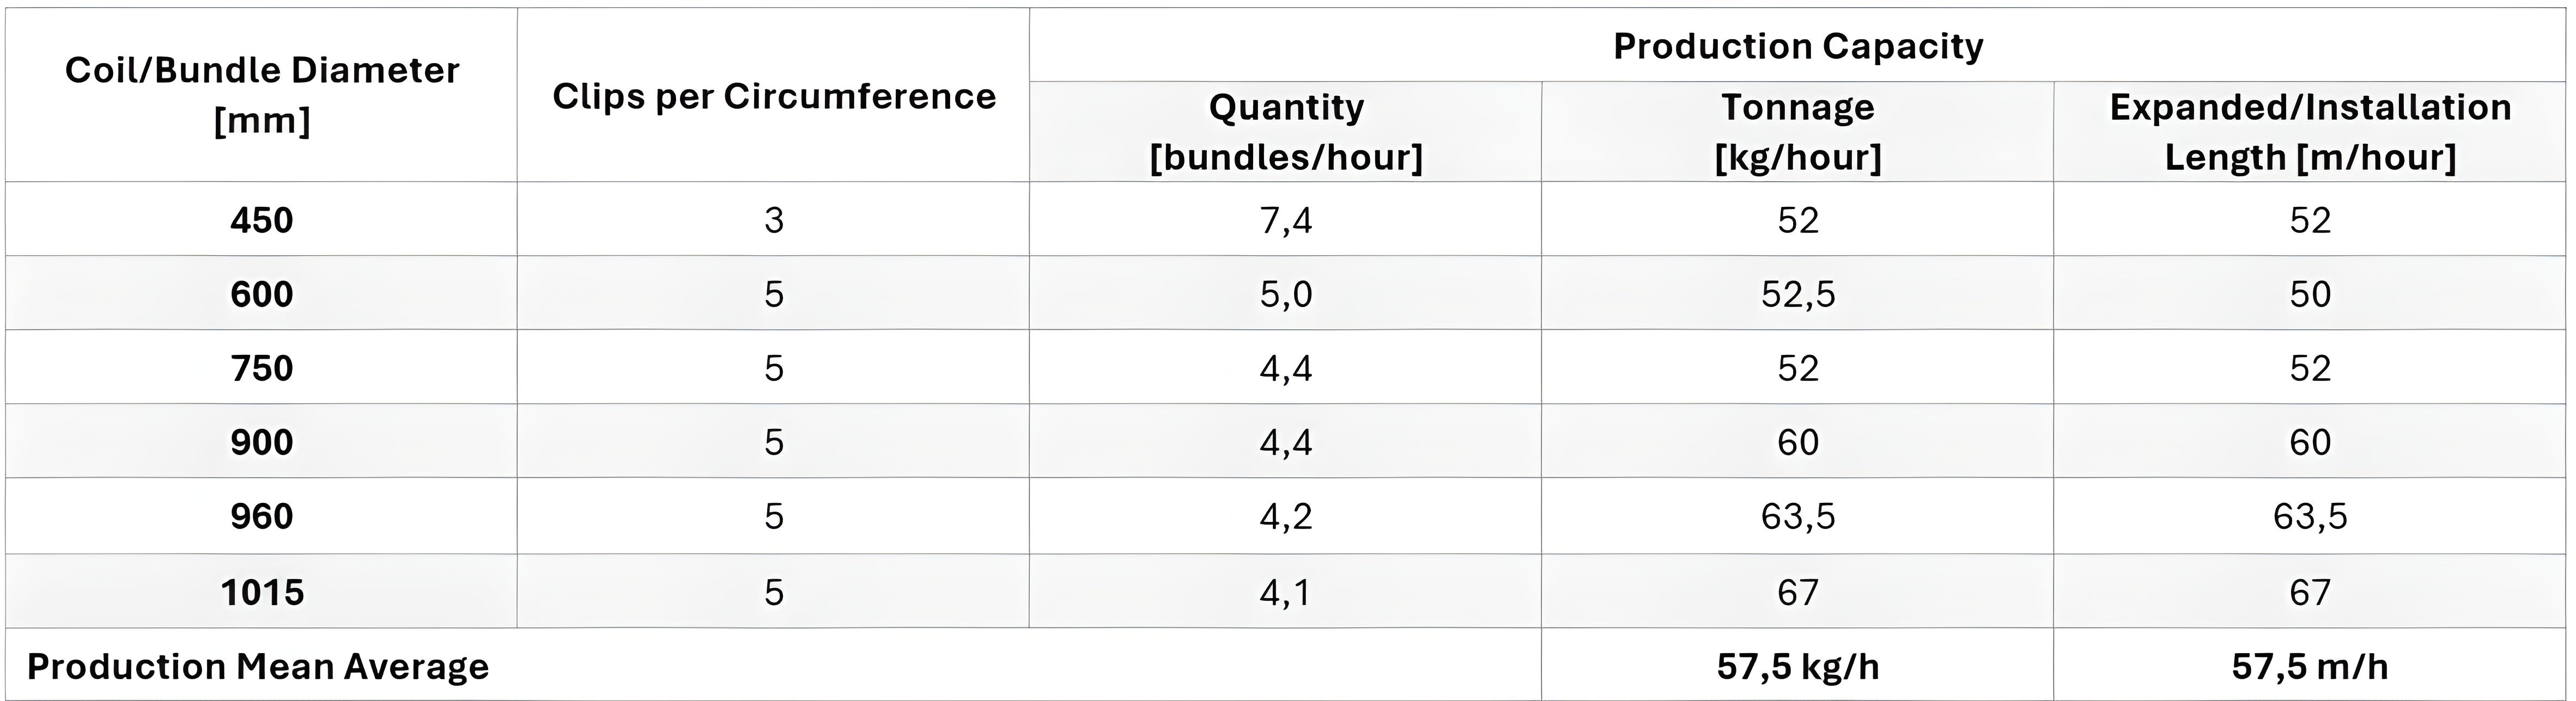The width and height of the screenshot is (2576, 701).
Task: Click the quantity value 4,1
Action: tap(1286, 592)
